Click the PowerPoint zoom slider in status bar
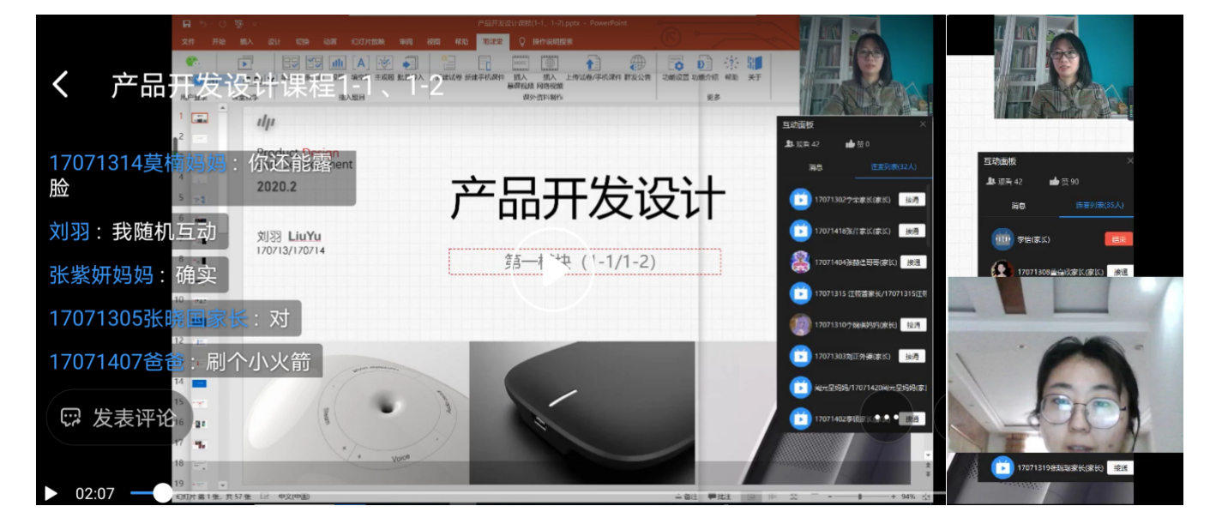The image size is (1222, 524). pos(858,497)
